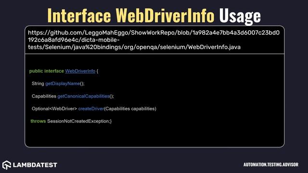Click the GitHub URL text ending in WebDriverInfo.java
Screen dimensions: 308x173
(154, 40)
